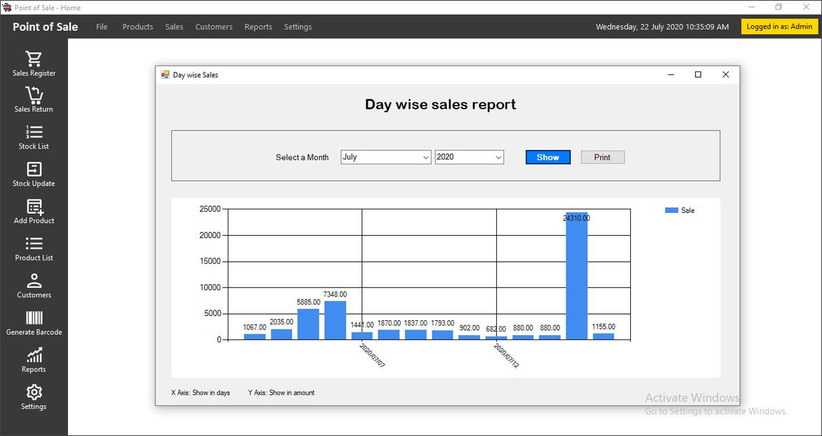This screenshot has height=436, width=822.
Task: Click the X Axis: Show in days note
Action: [200, 392]
